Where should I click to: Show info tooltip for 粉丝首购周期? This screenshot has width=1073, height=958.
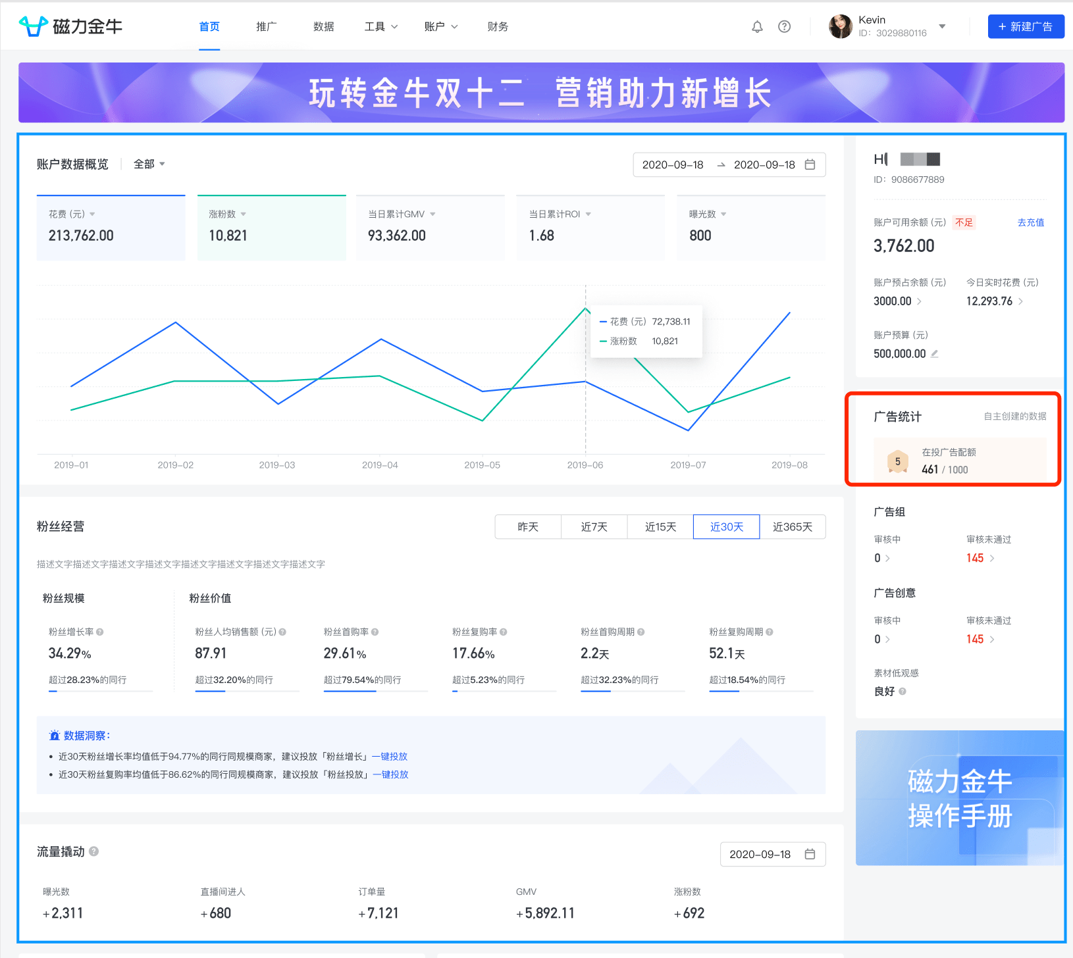[641, 632]
